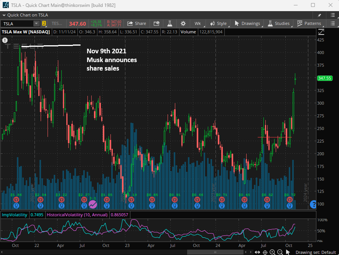Click the earnings lightbulb icon under $0.71
The image size is (339, 255).
222,206
